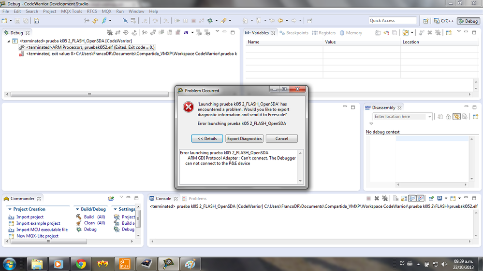Collapse the Build/Debug section in Commander
Image resolution: width=483 pixels, height=271 pixels.
[77, 209]
